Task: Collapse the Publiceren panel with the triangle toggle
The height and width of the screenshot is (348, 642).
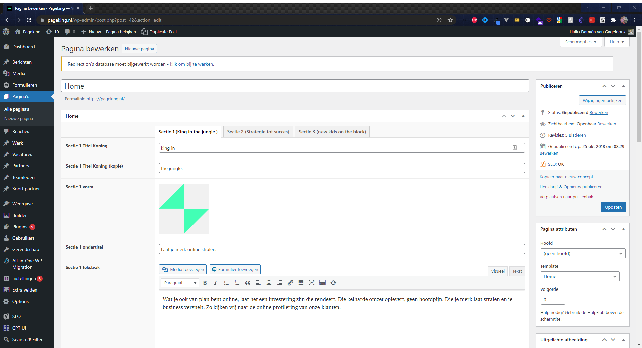Action: [x=623, y=86]
